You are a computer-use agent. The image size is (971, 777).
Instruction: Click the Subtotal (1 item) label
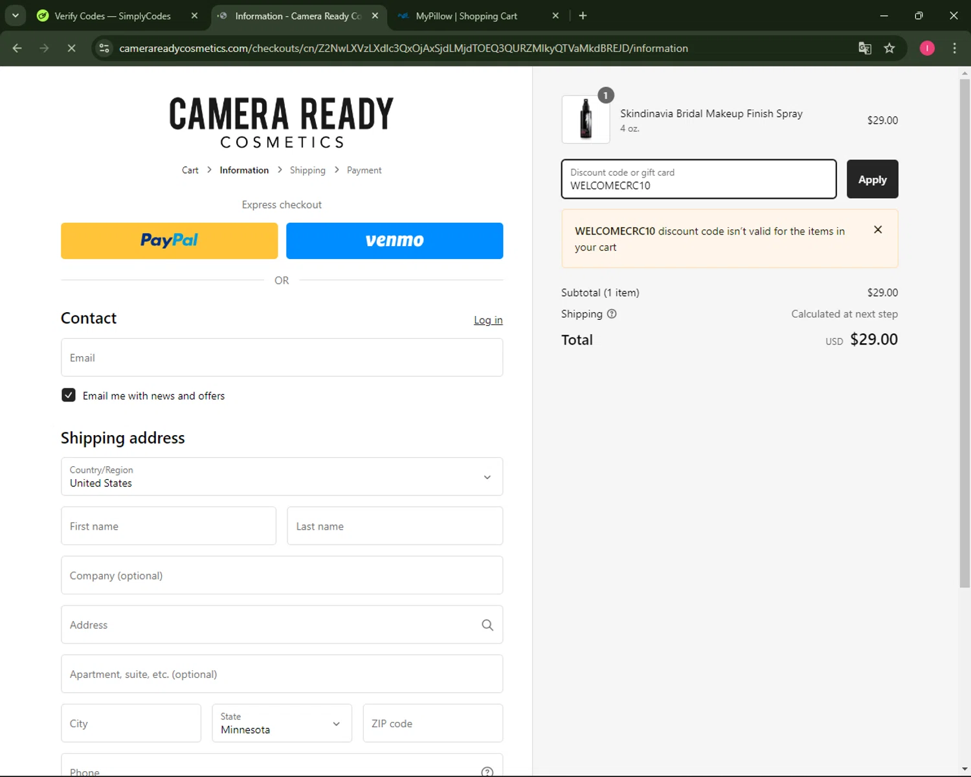600,293
